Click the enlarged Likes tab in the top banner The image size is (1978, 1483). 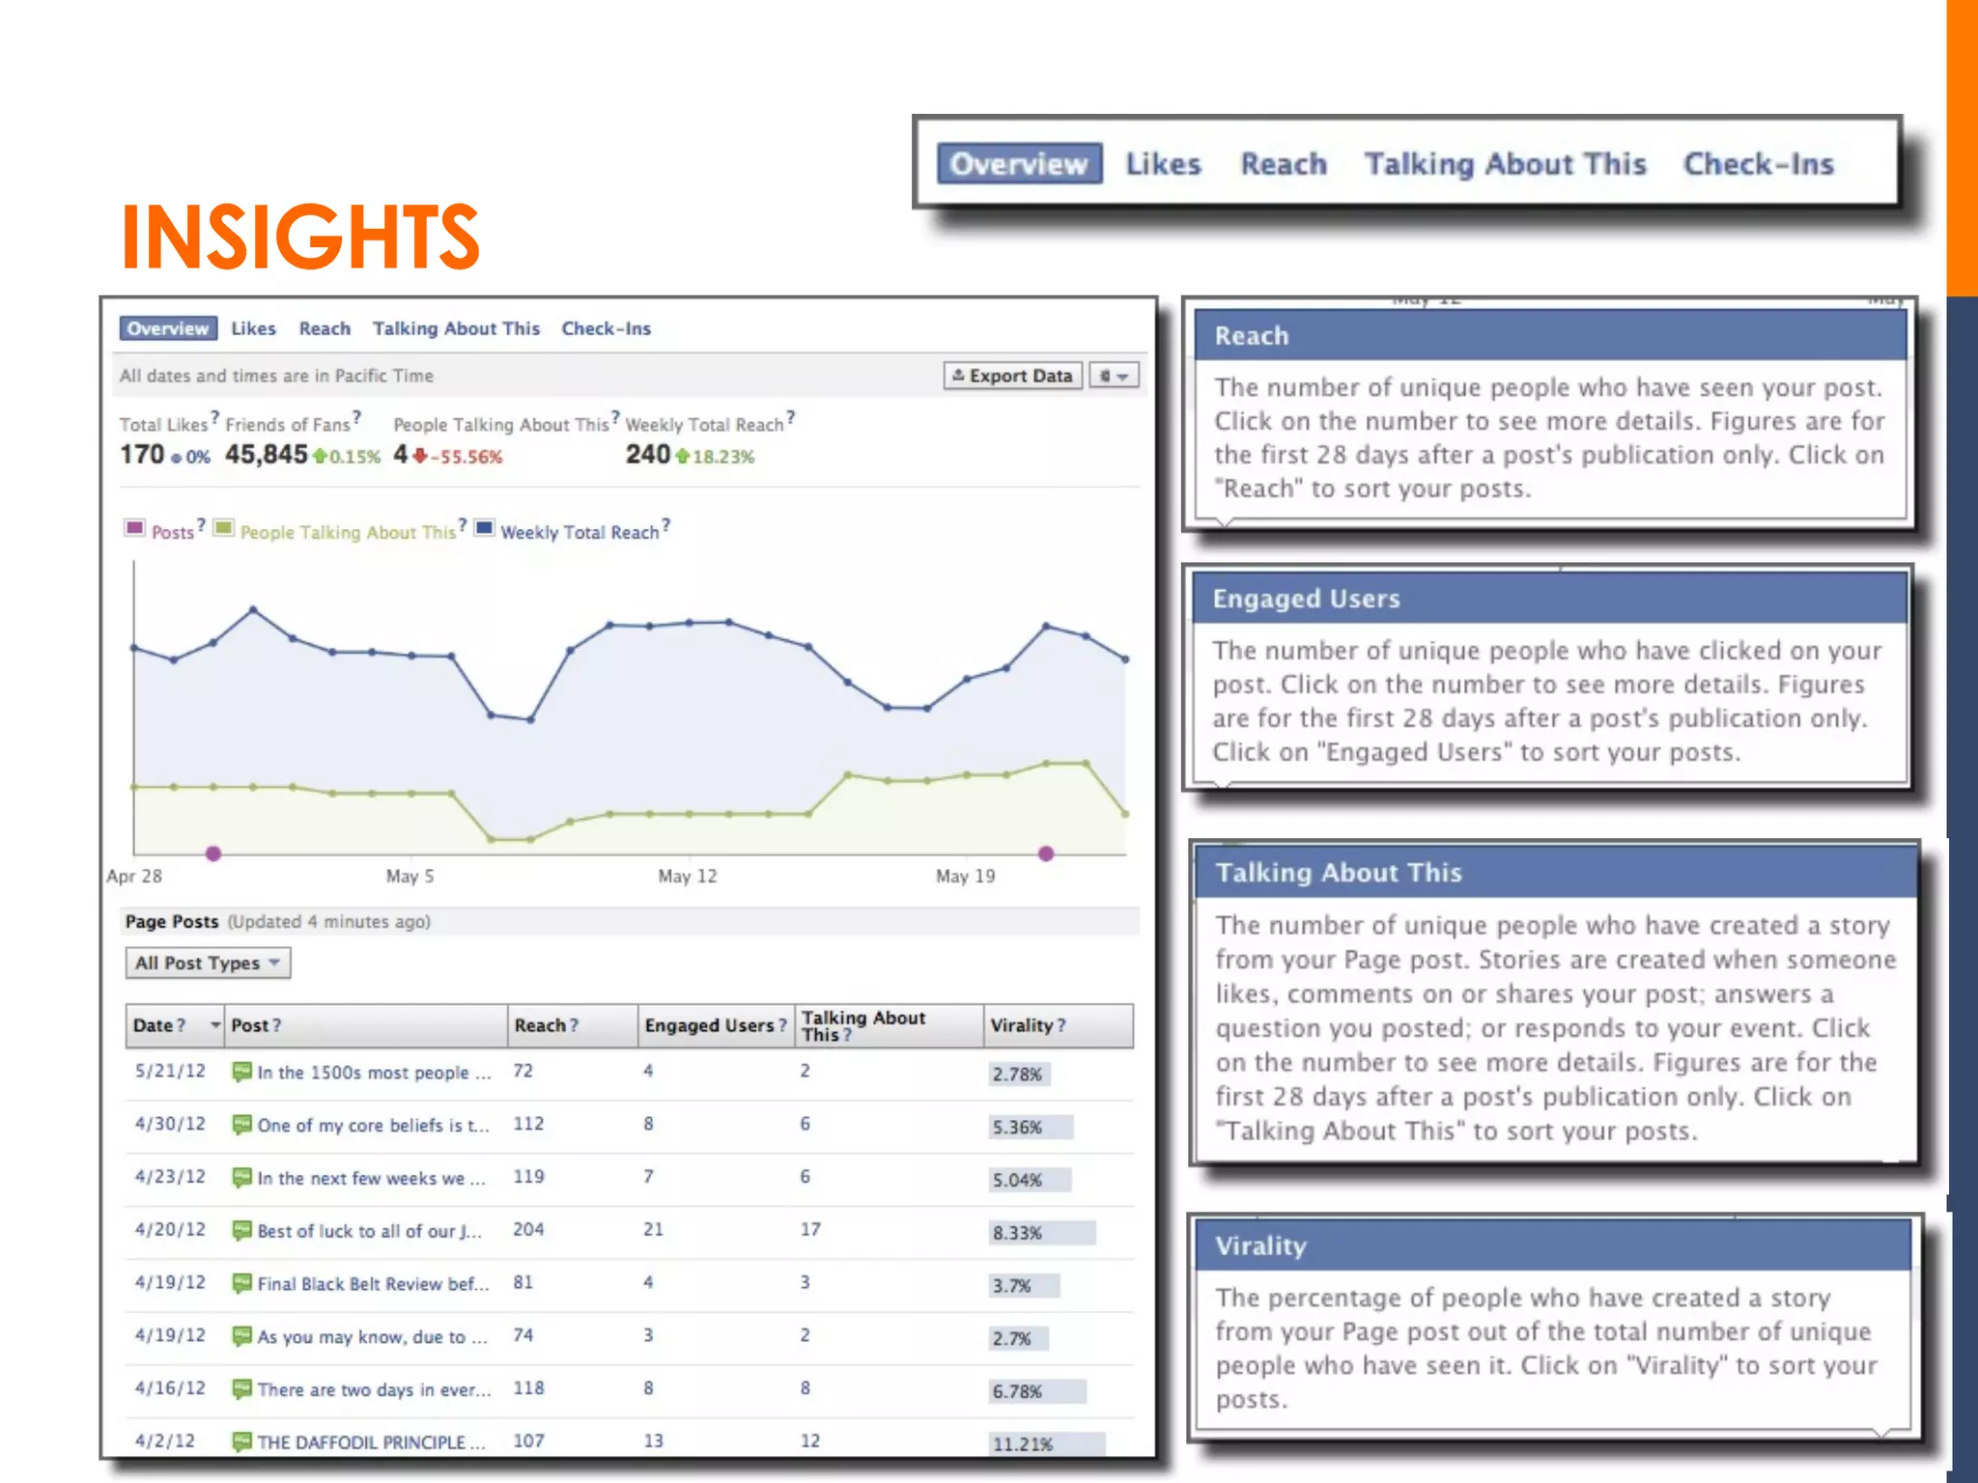point(1163,164)
